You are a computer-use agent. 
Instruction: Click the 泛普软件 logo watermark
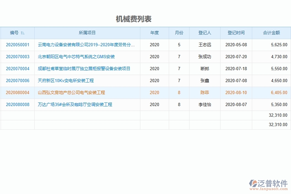(268, 182)
